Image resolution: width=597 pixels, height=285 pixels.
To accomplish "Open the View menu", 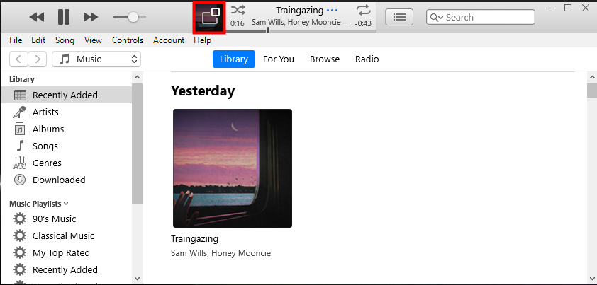I will point(93,40).
